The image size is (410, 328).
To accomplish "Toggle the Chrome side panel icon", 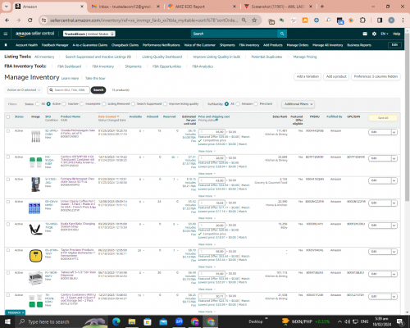I will pyautogui.click(x=380, y=20).
